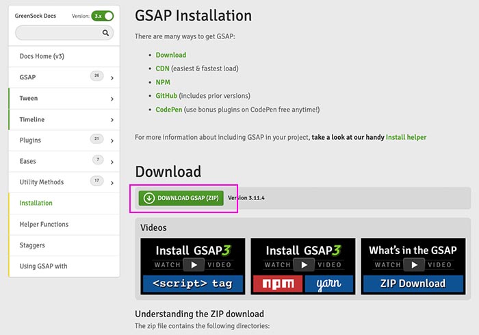Click the search magnifier icon
The height and width of the screenshot is (335, 479).
[105, 32]
